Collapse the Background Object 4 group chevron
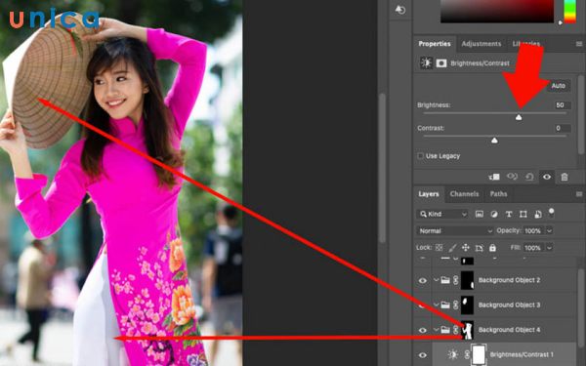The height and width of the screenshot is (366, 586). coord(436,330)
